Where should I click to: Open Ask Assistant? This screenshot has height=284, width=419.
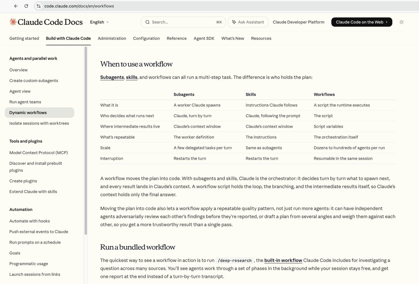[x=248, y=22]
